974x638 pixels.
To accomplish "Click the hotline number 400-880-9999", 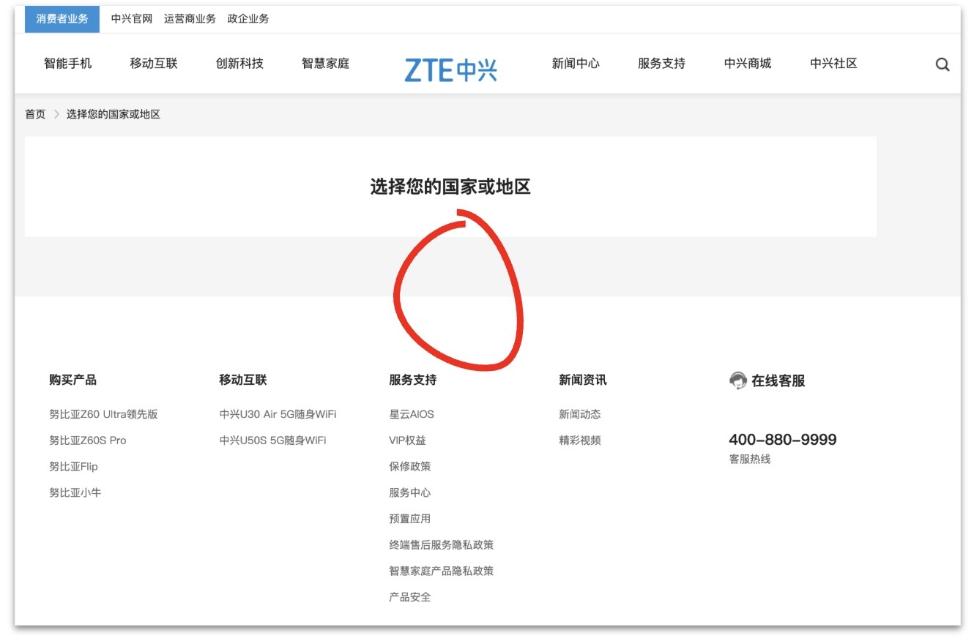I will coord(783,440).
